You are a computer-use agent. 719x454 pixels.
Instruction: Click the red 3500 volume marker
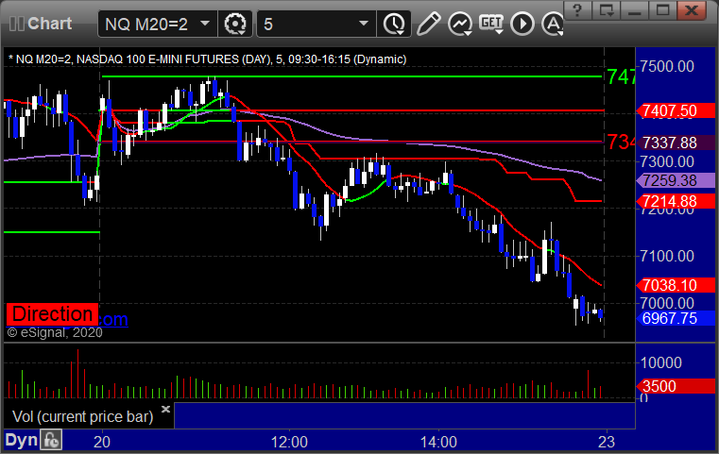tap(676, 386)
